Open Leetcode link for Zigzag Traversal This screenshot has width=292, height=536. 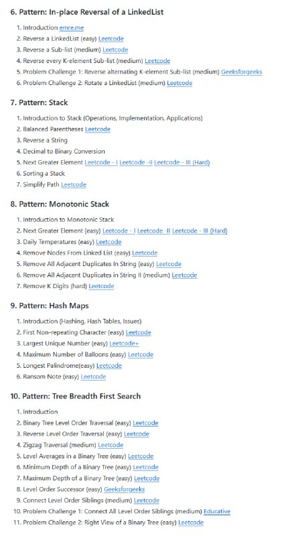pos(111,445)
